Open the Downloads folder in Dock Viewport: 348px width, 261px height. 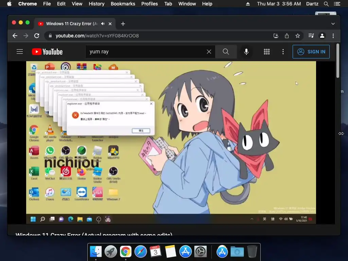coord(237,252)
